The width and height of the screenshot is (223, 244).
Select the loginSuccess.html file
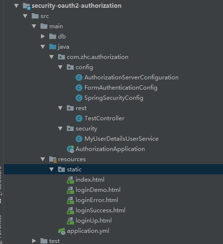coord(101,210)
